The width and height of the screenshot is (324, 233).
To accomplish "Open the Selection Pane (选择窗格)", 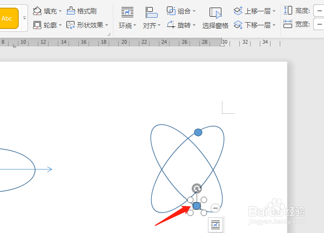I will (x=215, y=18).
